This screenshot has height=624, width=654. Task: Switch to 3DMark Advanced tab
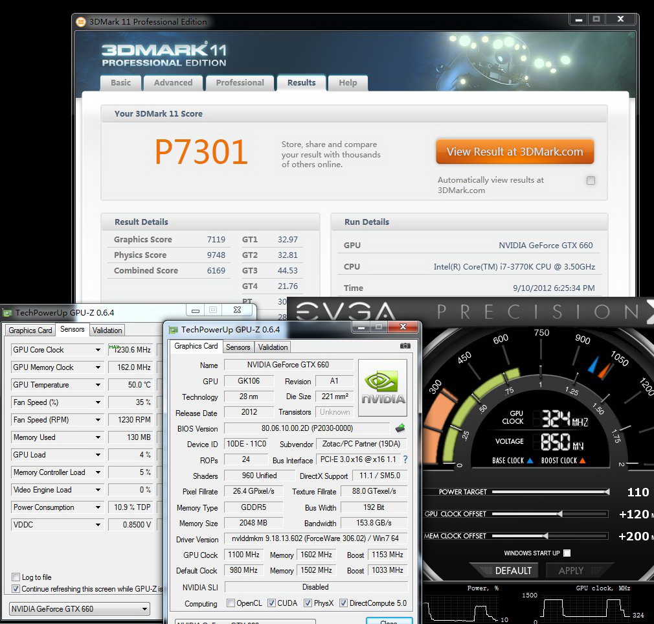(173, 83)
